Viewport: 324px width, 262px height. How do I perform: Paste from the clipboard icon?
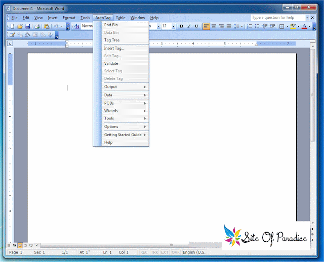click(47, 26)
